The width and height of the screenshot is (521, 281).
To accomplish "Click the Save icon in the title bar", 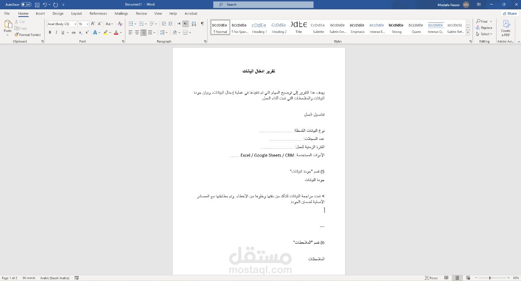I will [37, 4].
